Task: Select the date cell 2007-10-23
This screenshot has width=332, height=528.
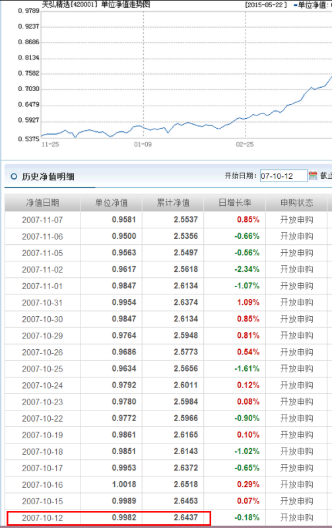Action: (x=42, y=402)
